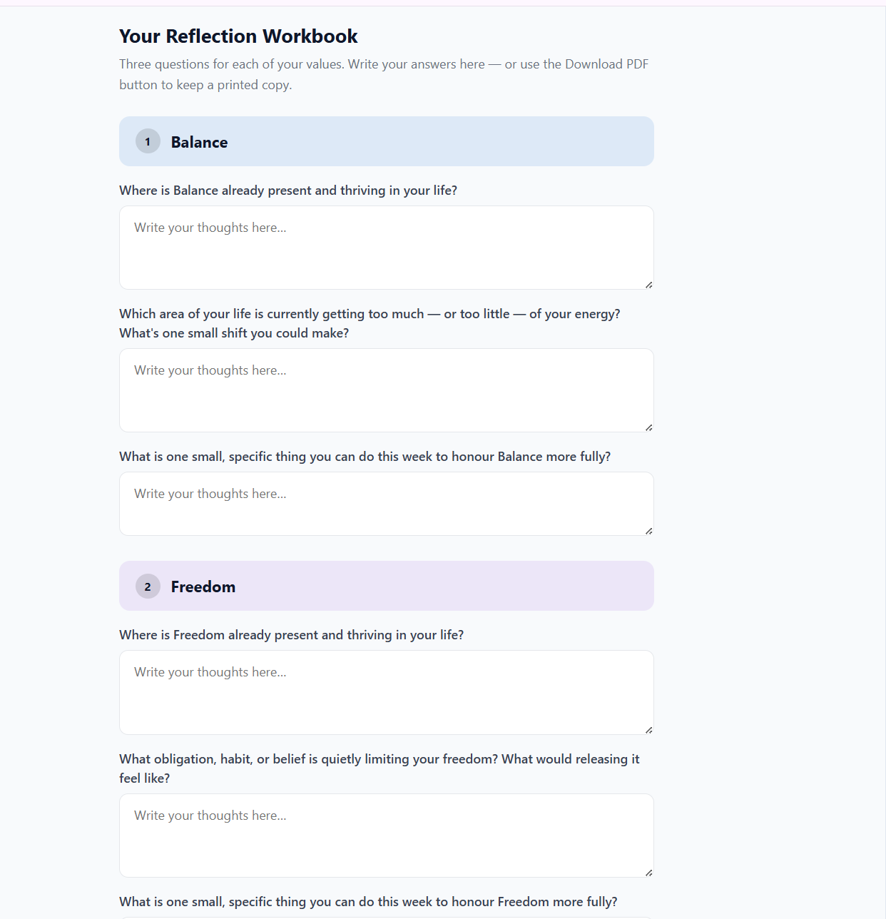
Task: Click resize handle of limiting-freedom answer box
Action: (x=648, y=873)
